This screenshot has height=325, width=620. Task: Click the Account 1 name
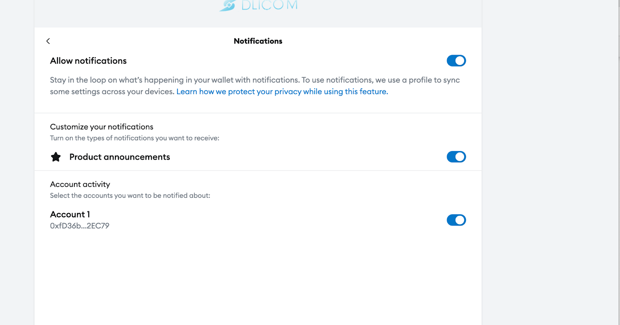click(x=70, y=215)
